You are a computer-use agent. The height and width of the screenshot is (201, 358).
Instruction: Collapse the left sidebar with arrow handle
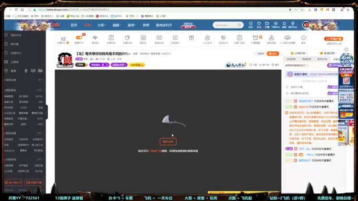46,113
